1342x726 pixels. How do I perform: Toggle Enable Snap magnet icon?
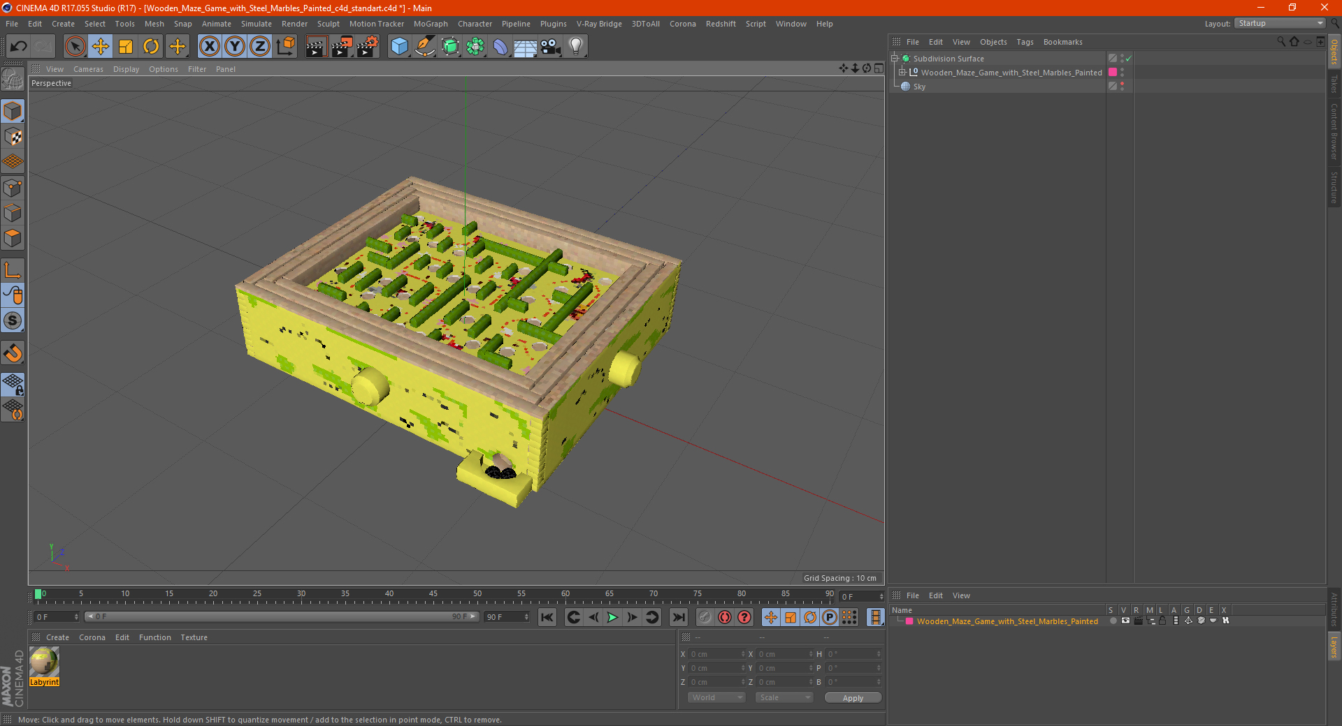tap(13, 353)
